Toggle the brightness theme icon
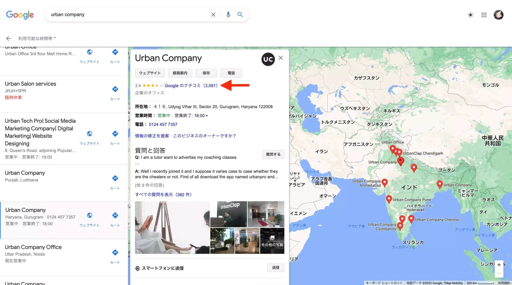The image size is (512, 285). [470, 15]
